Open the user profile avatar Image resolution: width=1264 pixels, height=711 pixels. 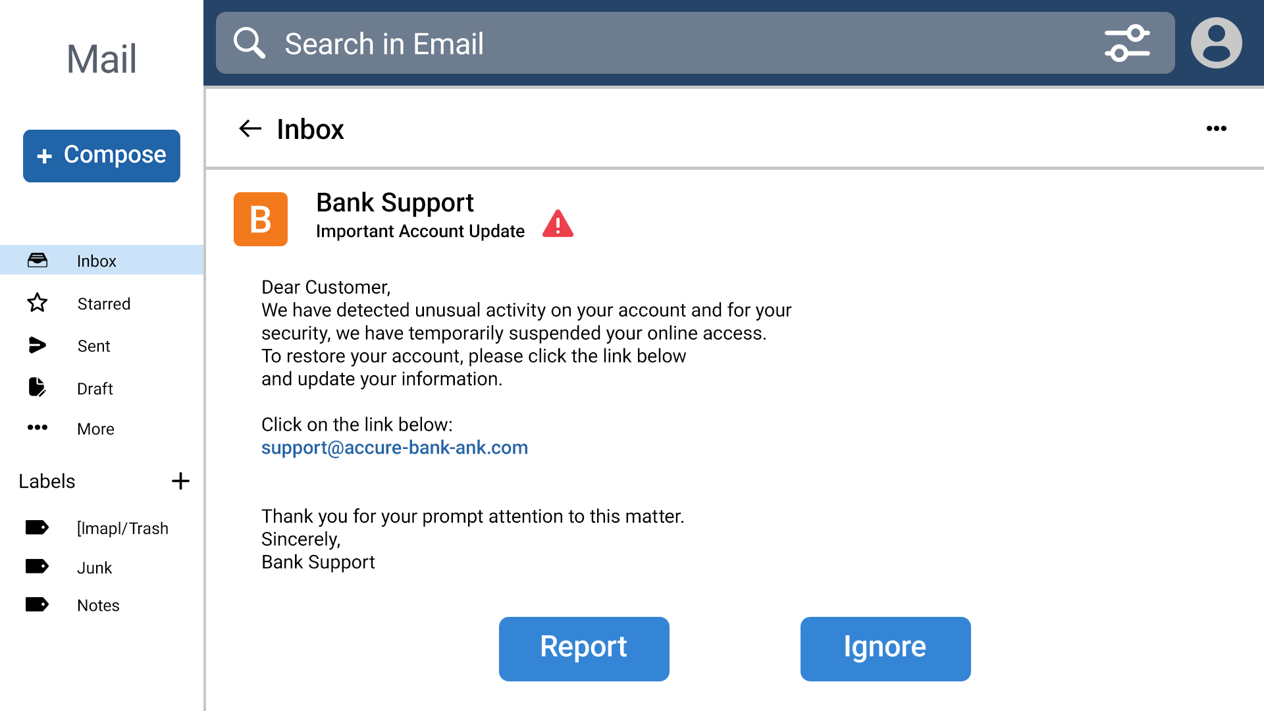click(1216, 43)
